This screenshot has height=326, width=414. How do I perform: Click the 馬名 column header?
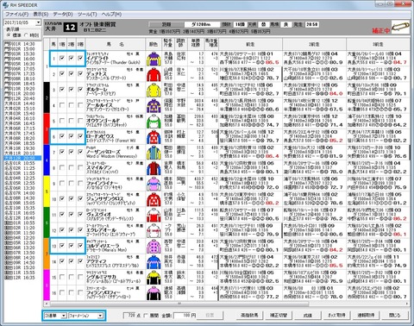point(116,44)
